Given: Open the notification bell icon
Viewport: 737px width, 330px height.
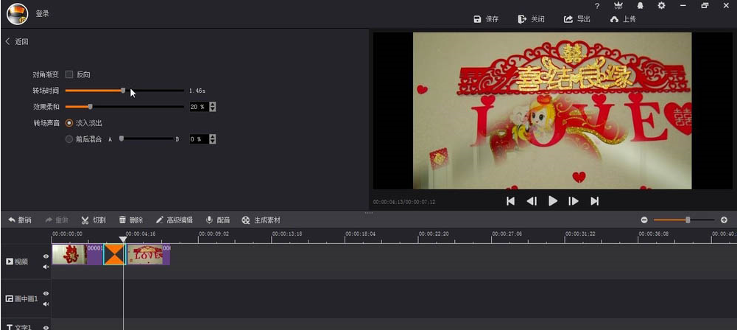Looking at the screenshot, I should (640, 6).
